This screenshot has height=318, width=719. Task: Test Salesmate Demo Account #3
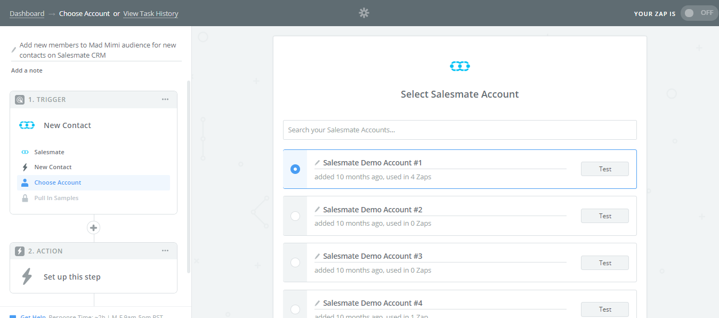(x=605, y=263)
